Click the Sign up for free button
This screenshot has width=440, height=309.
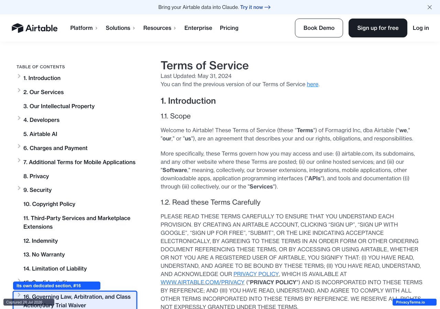378,28
